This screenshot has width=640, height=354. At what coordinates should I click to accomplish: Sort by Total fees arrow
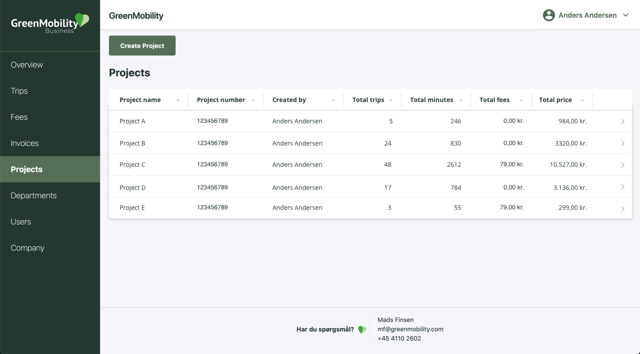[521, 100]
